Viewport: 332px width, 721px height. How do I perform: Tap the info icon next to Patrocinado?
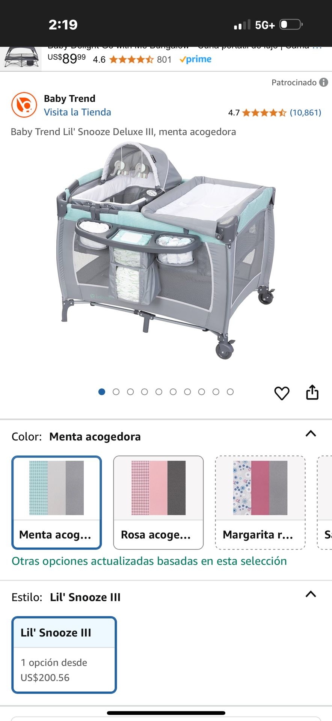point(324,82)
